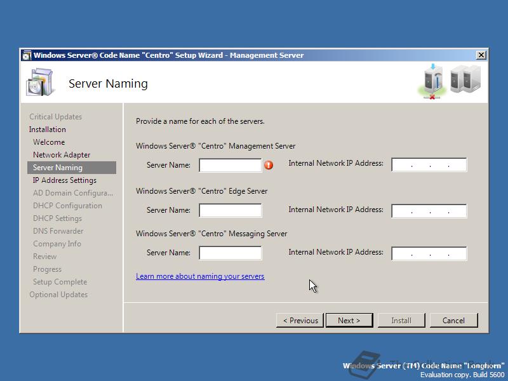The image size is (508, 381).
Task: Click the 'Centro' Messaging Server heading
Action: pos(211,234)
